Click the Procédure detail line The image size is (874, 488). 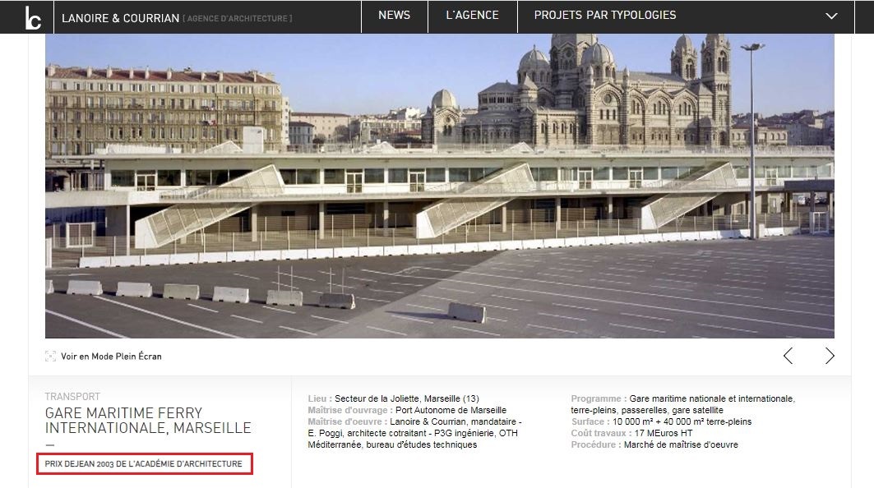click(654, 444)
